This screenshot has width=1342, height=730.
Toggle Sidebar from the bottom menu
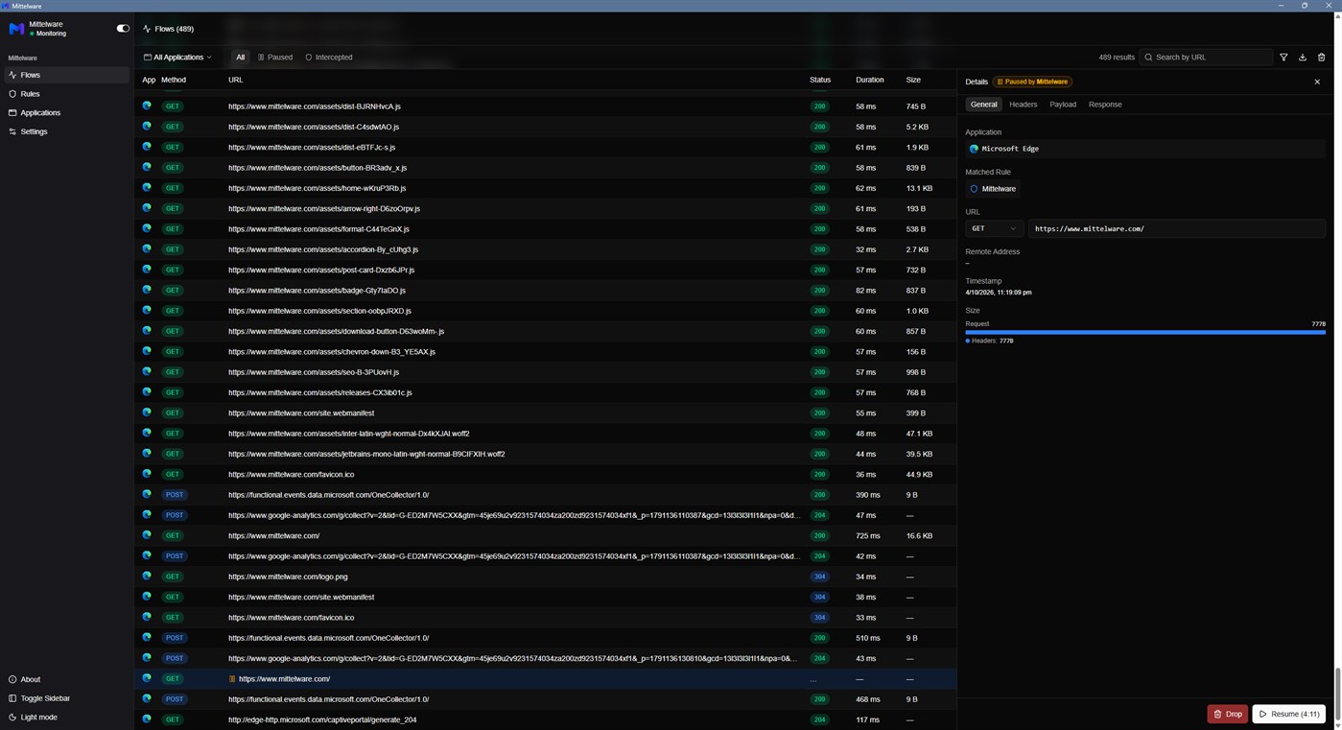point(65,698)
